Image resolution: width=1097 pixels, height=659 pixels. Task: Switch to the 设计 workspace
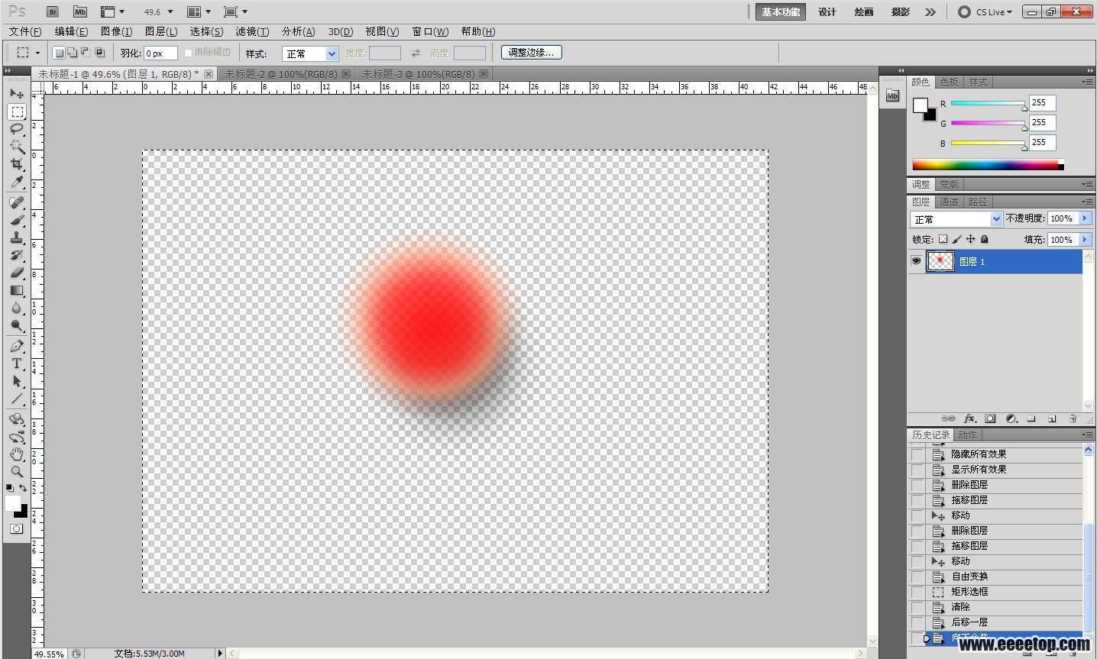coord(827,11)
